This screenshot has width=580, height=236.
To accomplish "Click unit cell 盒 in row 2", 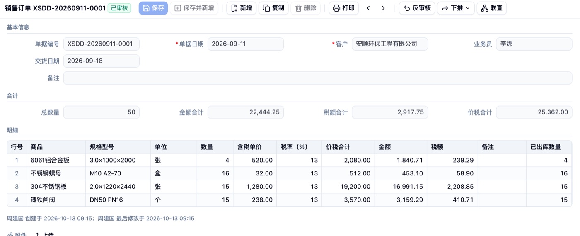I will coord(174,173).
